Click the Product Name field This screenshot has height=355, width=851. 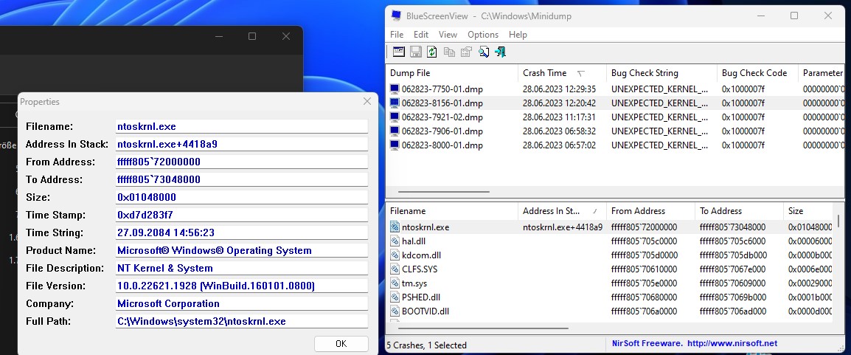pos(242,250)
